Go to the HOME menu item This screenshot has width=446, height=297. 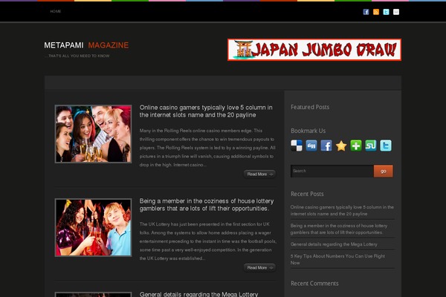56,11
